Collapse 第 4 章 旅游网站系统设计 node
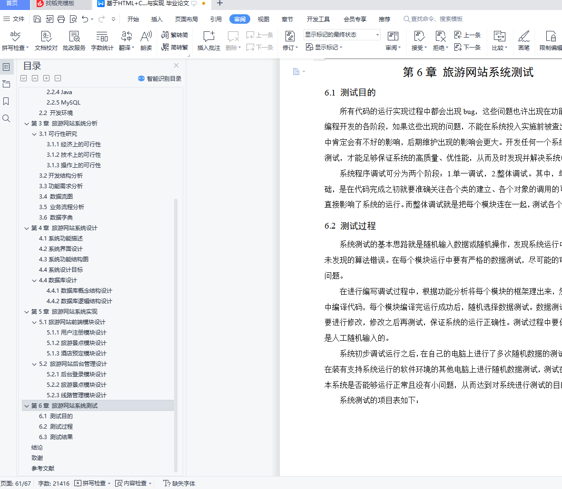Viewport: 562px width, 489px height. click(x=27, y=228)
